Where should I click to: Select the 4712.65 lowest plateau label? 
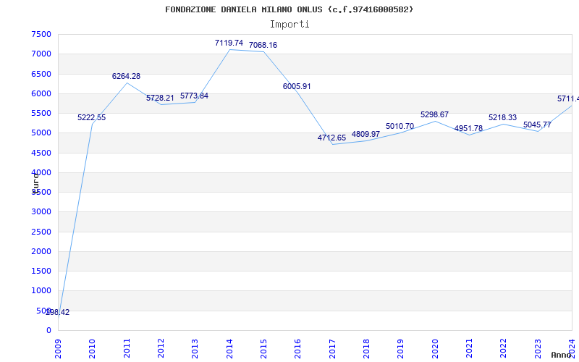331,138
